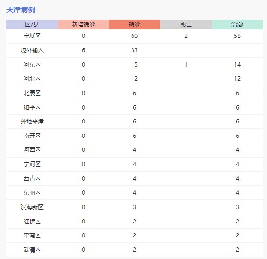Select cured count 3 for 滨海新区

[237, 207]
